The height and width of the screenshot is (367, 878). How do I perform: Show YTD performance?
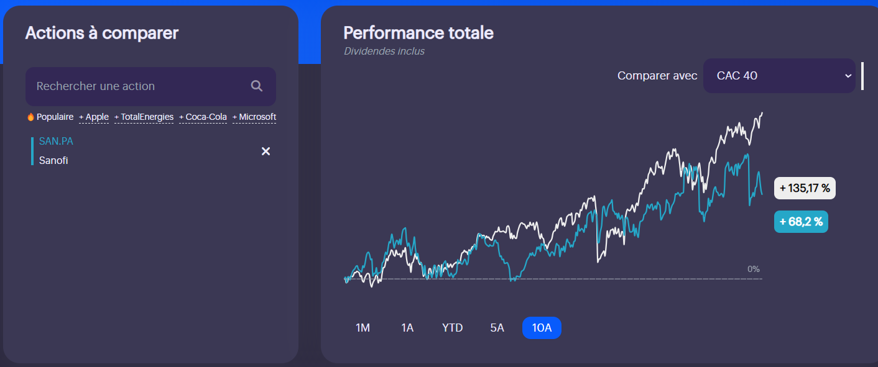click(452, 328)
